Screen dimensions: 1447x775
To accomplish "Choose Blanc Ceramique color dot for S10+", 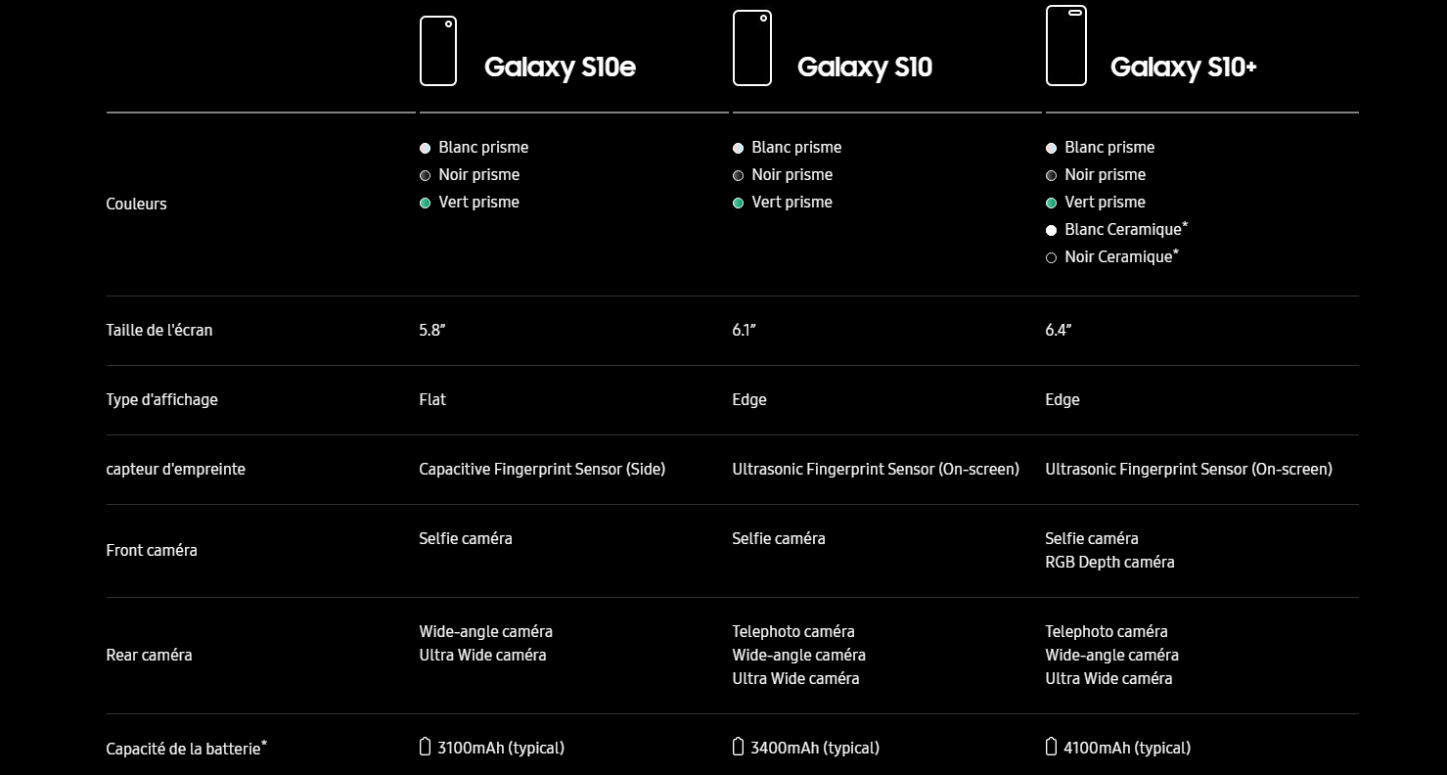I will pyautogui.click(x=1051, y=230).
